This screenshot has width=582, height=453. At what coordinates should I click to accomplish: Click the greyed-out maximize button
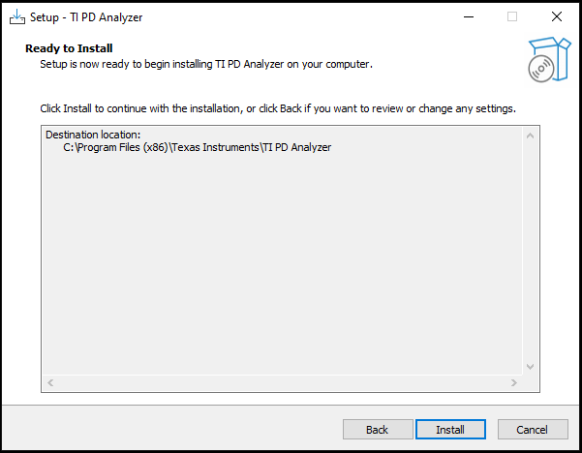click(x=512, y=17)
